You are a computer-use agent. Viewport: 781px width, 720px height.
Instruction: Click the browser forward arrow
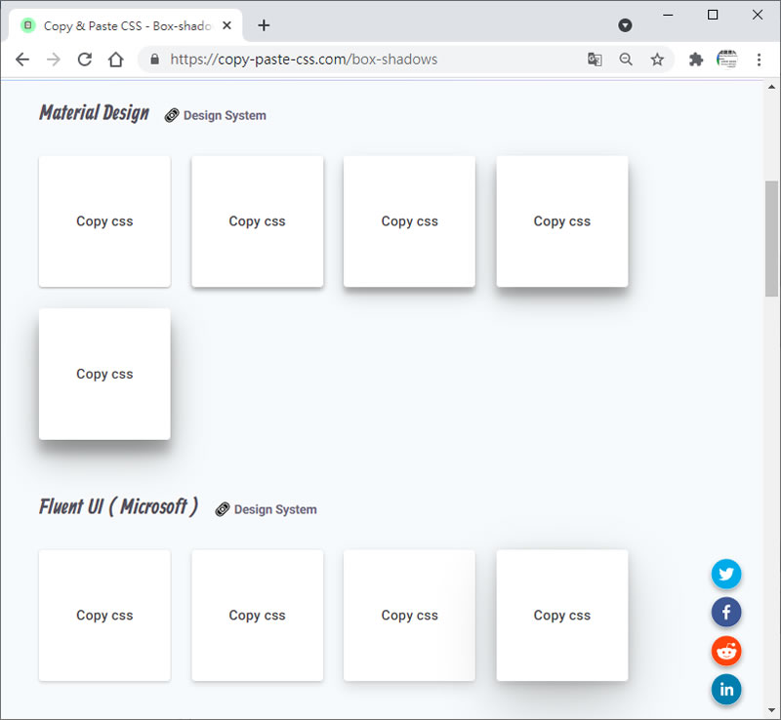[x=54, y=60]
